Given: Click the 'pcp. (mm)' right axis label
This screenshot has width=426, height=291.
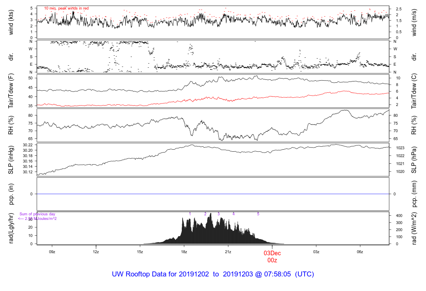Looking at the screenshot, I should [414, 194].
